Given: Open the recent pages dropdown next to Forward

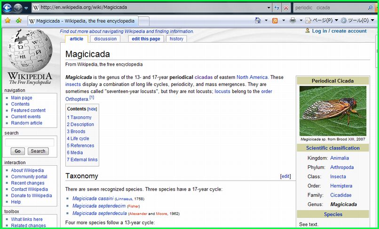Looking at the screenshot, I should (x=26, y=8).
